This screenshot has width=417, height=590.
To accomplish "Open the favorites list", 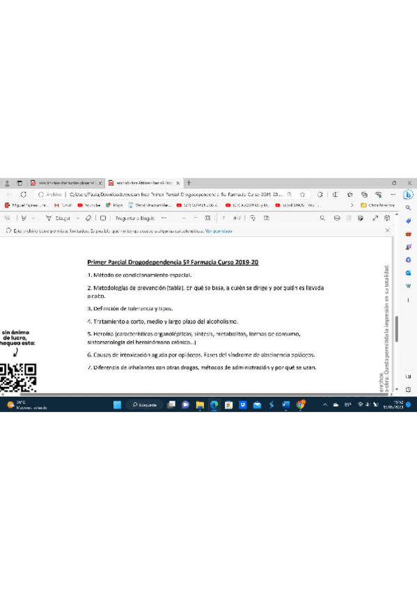I will 350,195.
